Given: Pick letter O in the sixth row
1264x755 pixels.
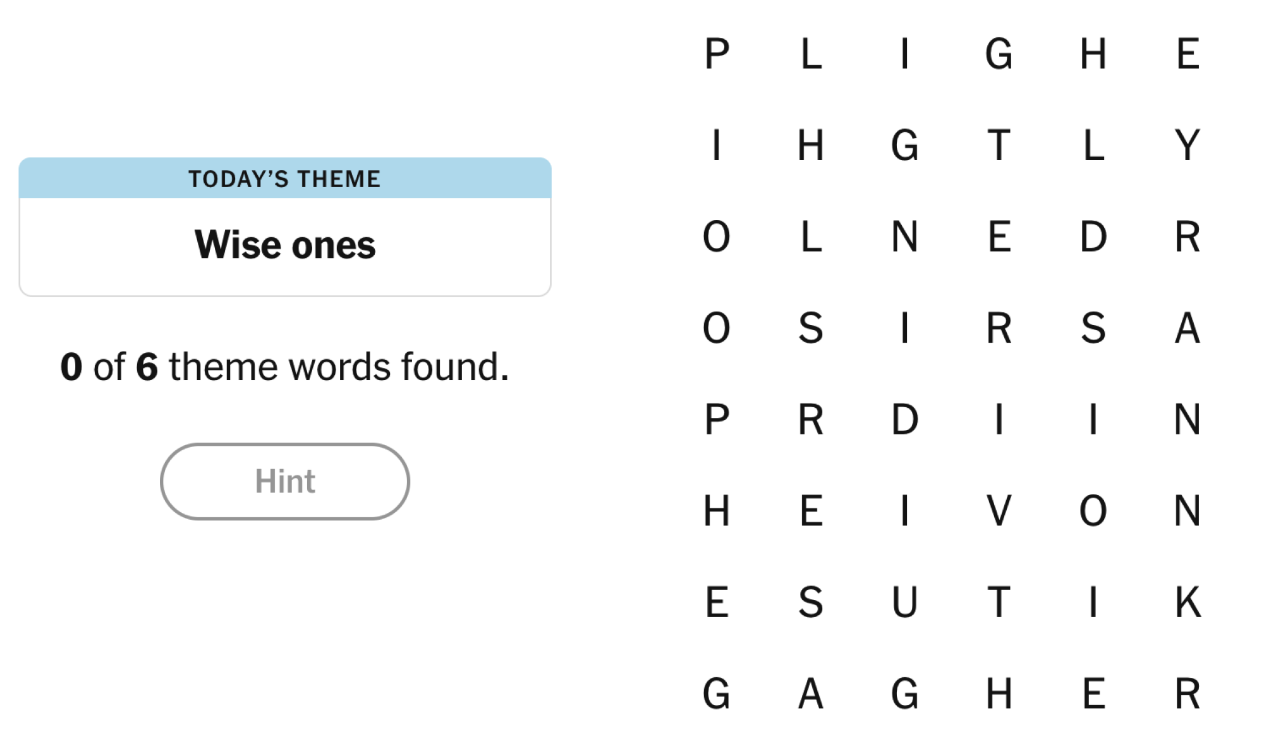Looking at the screenshot, I should (1093, 511).
